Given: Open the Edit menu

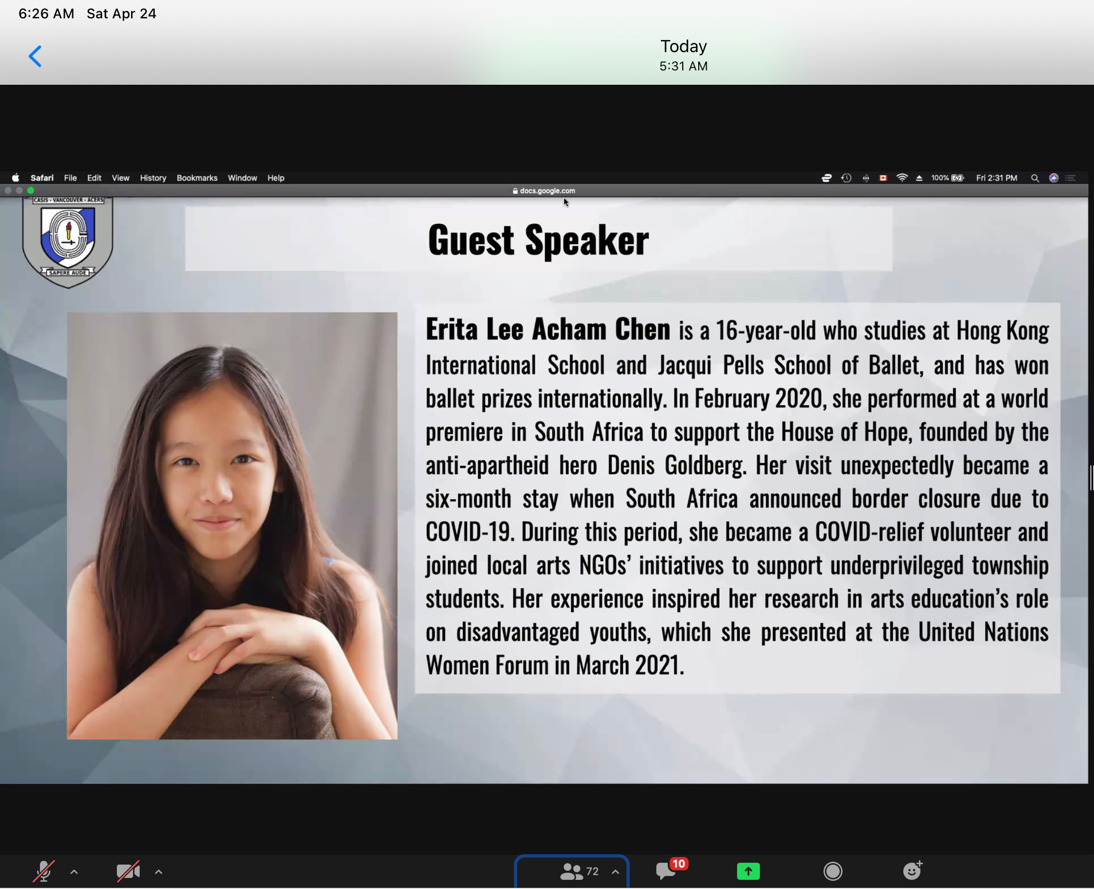Looking at the screenshot, I should point(95,178).
